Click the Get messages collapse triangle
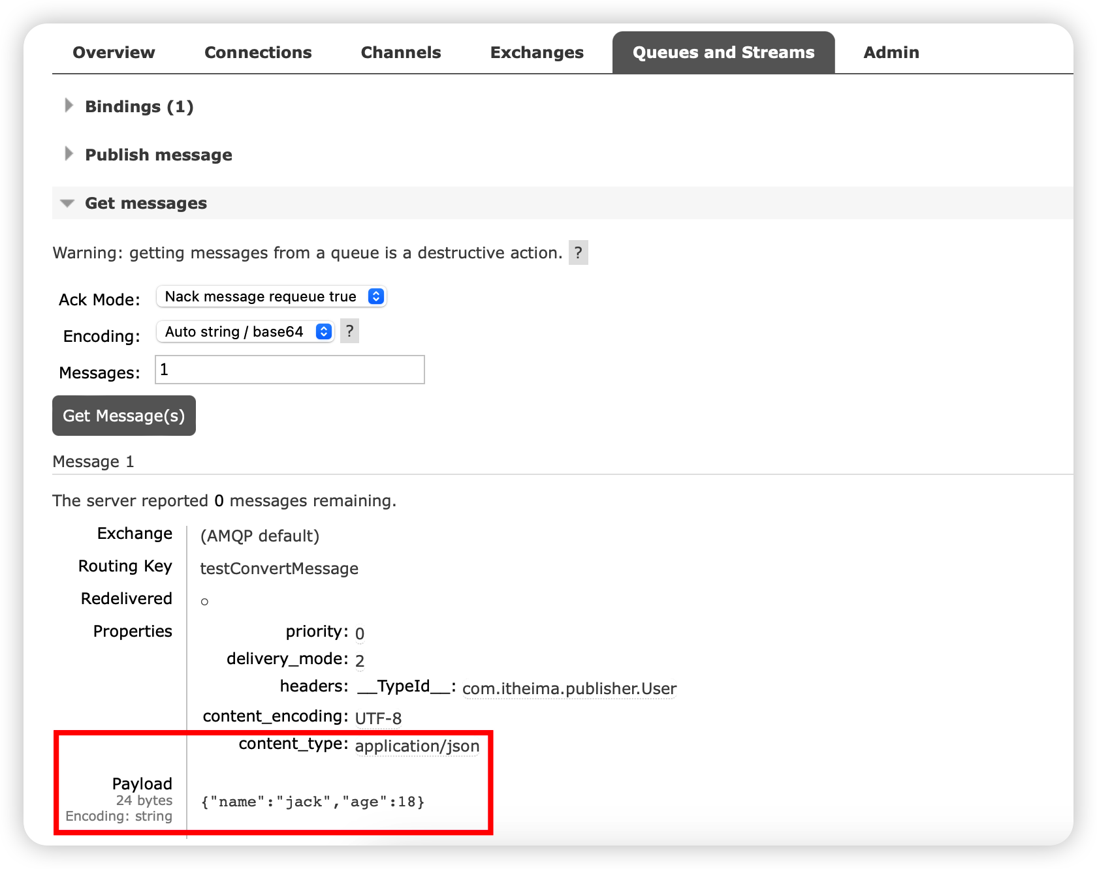 [67, 203]
